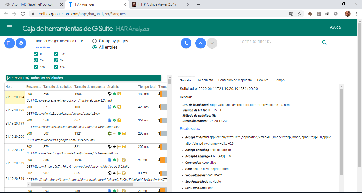Click document icon in update2/crx row

pos(110,107)
